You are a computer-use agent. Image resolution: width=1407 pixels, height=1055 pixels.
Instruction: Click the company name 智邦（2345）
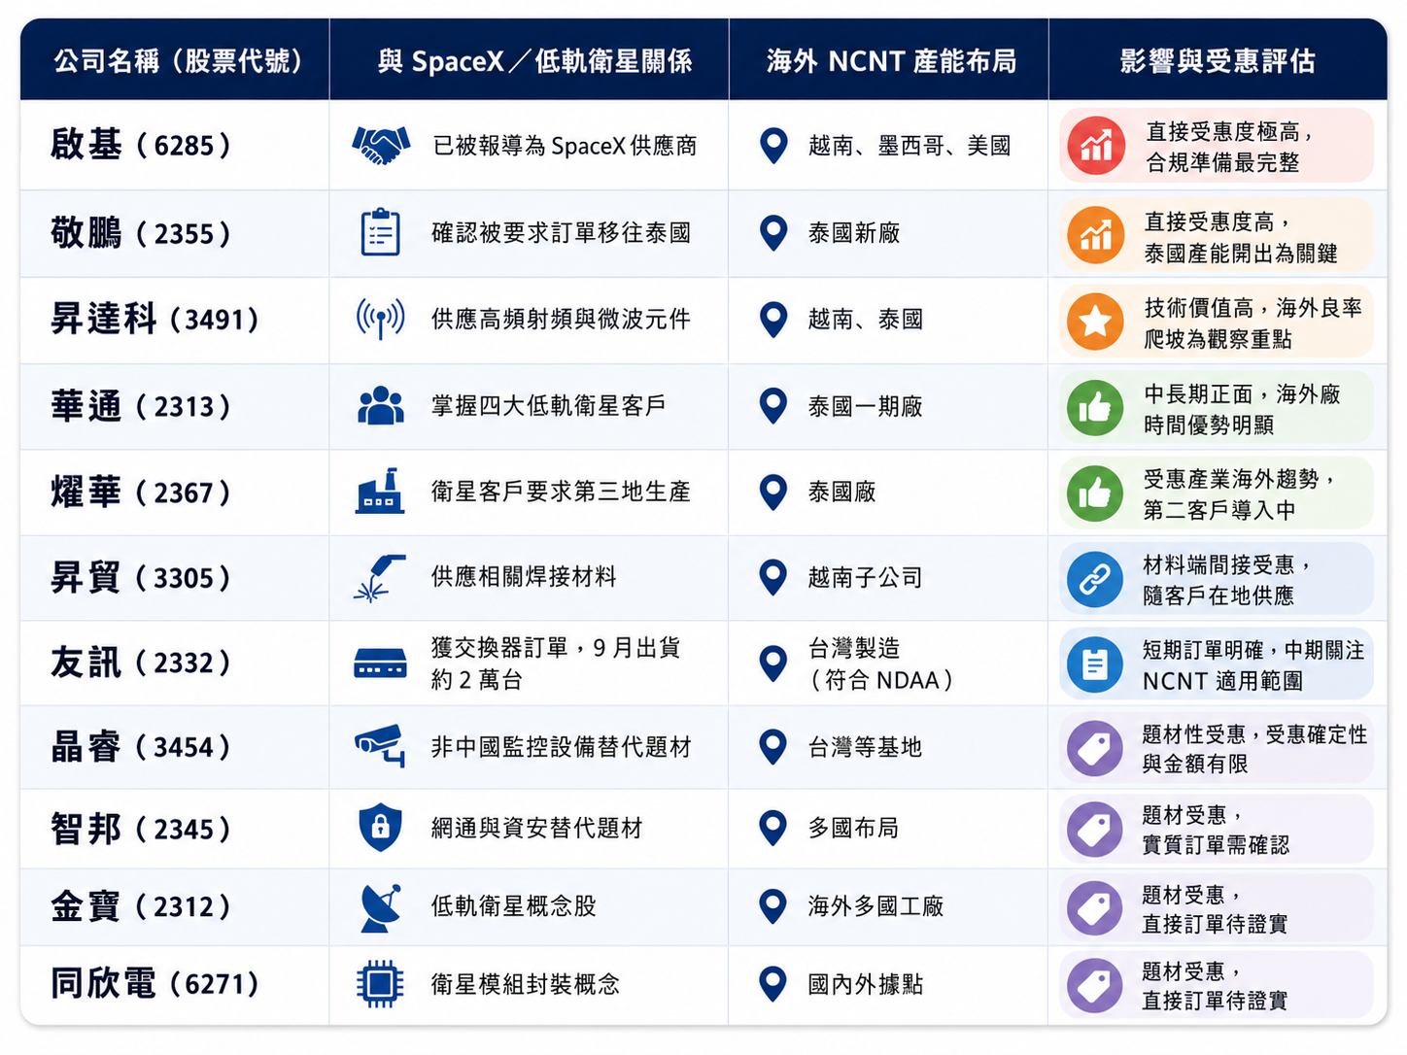142,829
